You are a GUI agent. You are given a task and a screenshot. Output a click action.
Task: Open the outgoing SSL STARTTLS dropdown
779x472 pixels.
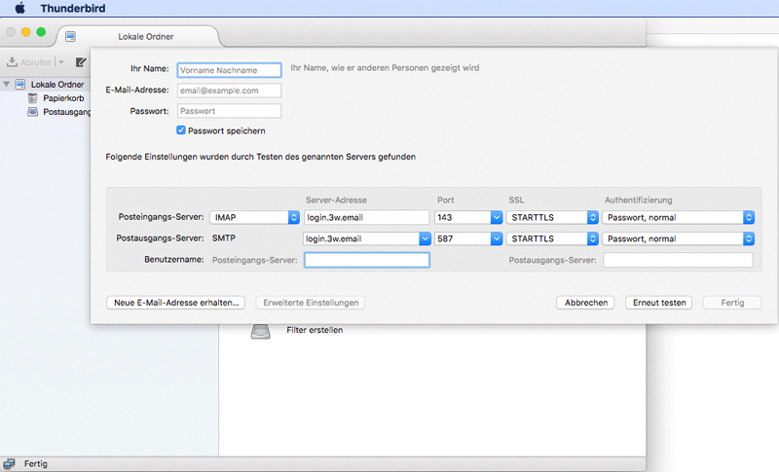(551, 238)
